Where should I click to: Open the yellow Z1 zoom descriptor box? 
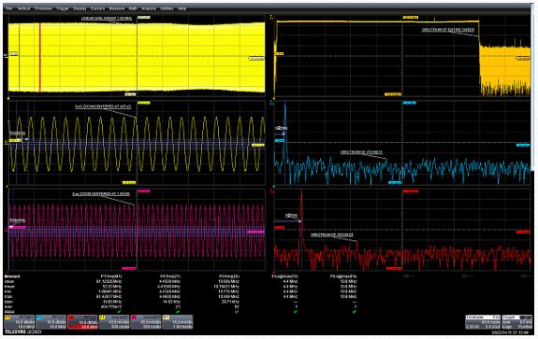point(114,321)
